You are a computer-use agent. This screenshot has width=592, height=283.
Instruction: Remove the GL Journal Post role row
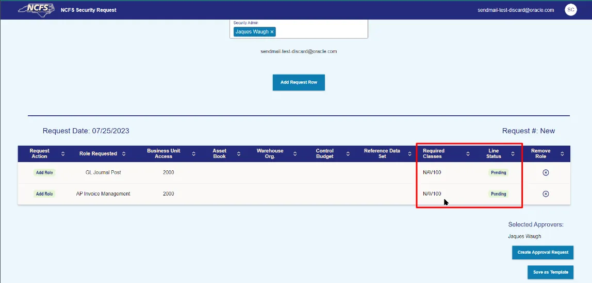point(546,172)
